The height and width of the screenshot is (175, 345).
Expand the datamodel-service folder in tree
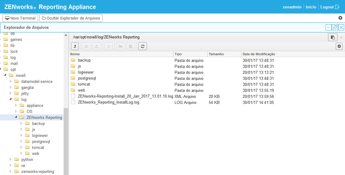pos(10,81)
